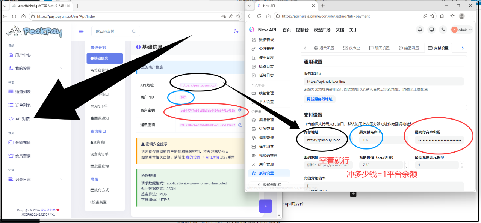Click the language switch icon in New API
This screenshot has height=223, width=481.
click(443, 30)
